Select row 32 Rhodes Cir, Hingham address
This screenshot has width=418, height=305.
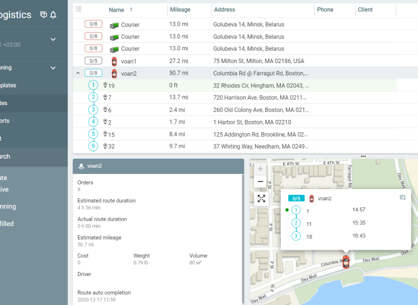click(261, 85)
